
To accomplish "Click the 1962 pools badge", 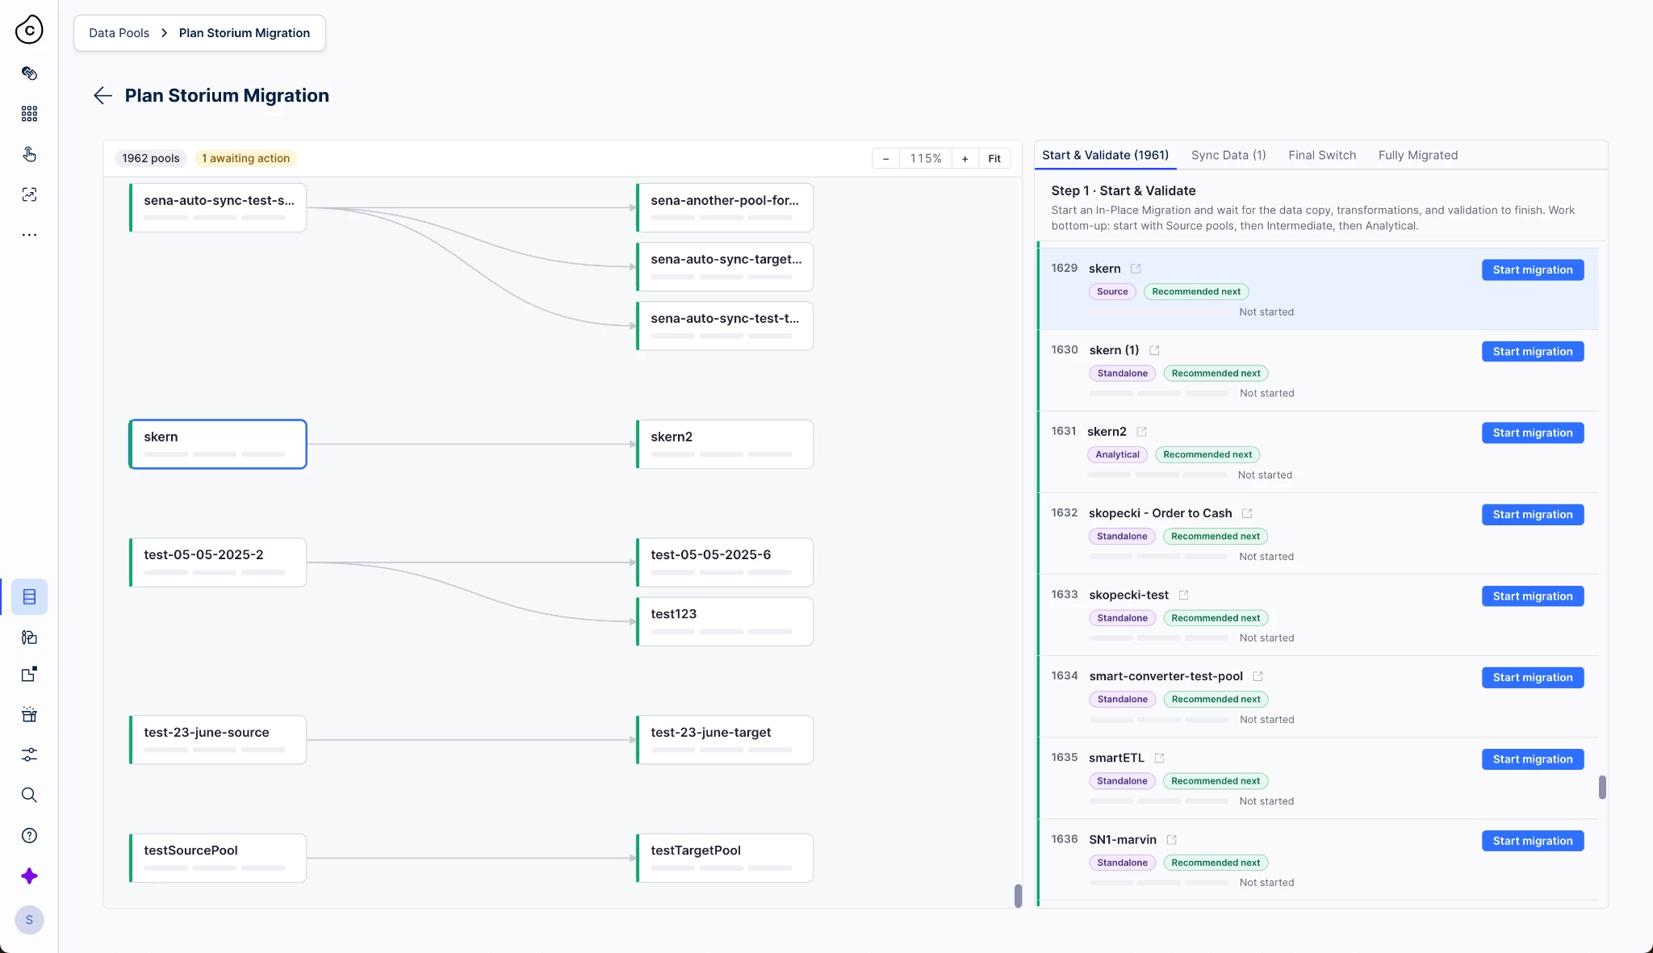I will [151, 158].
